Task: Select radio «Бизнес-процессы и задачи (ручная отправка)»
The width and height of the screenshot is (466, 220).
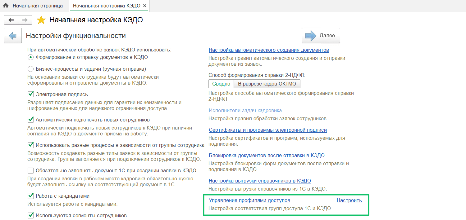Action: click(x=30, y=69)
